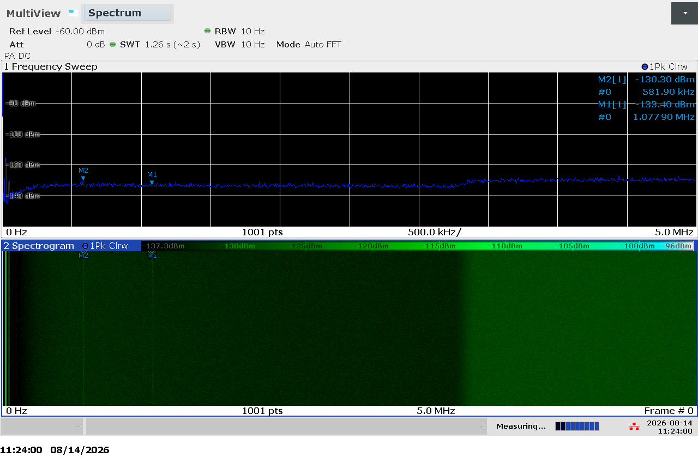Click the -125dBm color map label

(x=304, y=246)
